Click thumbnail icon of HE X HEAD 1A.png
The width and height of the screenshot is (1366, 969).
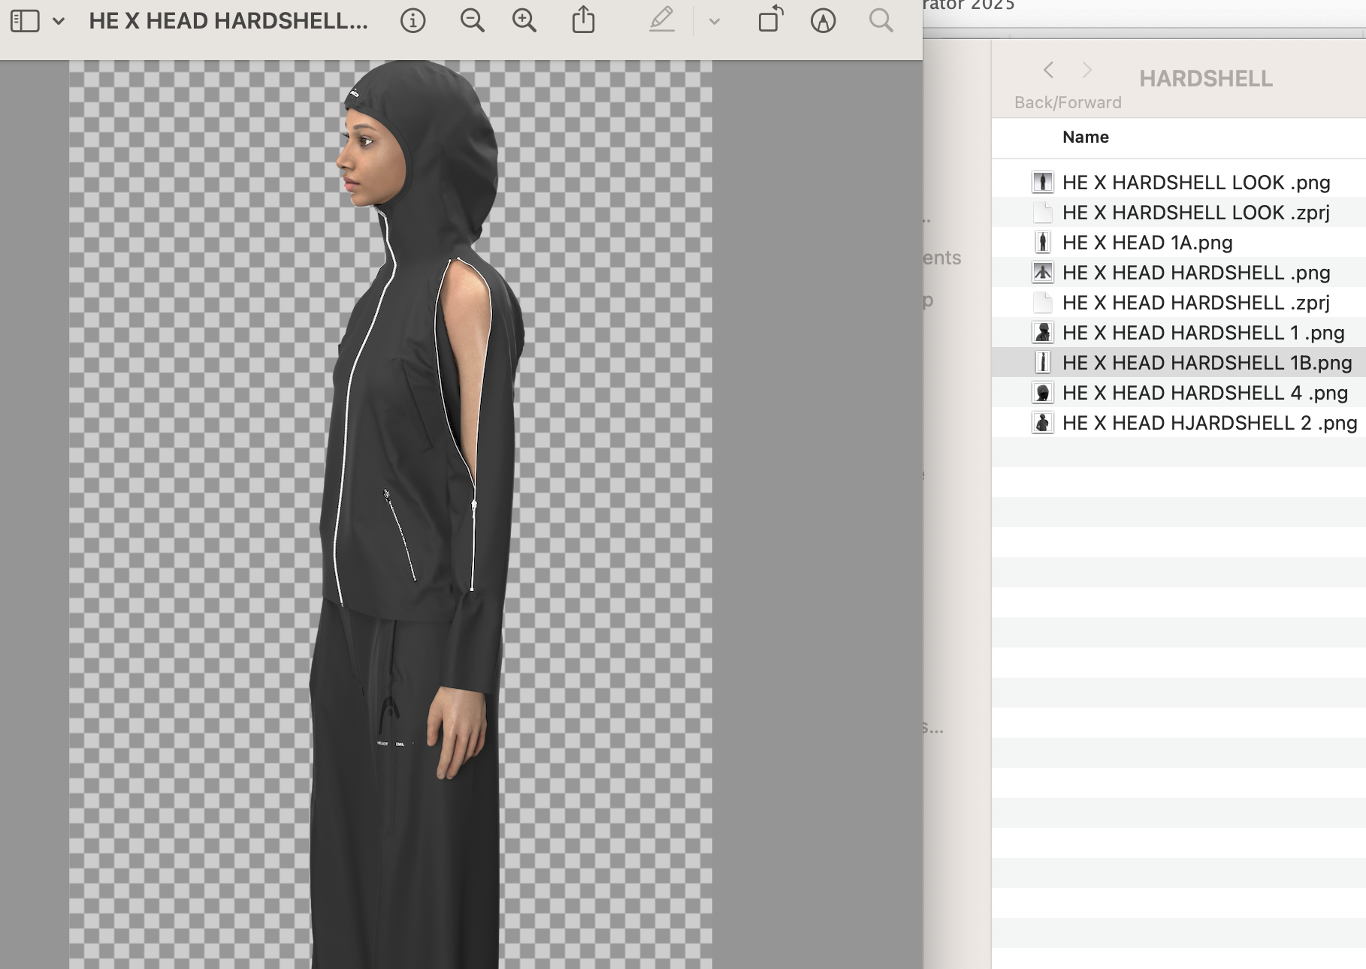pyautogui.click(x=1042, y=243)
